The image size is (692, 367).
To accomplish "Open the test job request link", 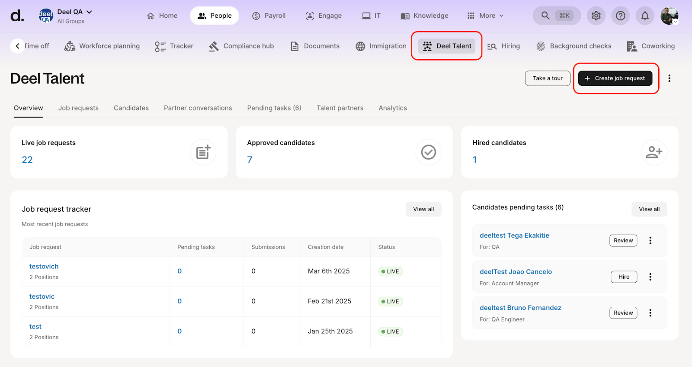I will [x=35, y=327].
